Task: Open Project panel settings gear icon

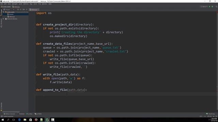Action: [24, 9]
